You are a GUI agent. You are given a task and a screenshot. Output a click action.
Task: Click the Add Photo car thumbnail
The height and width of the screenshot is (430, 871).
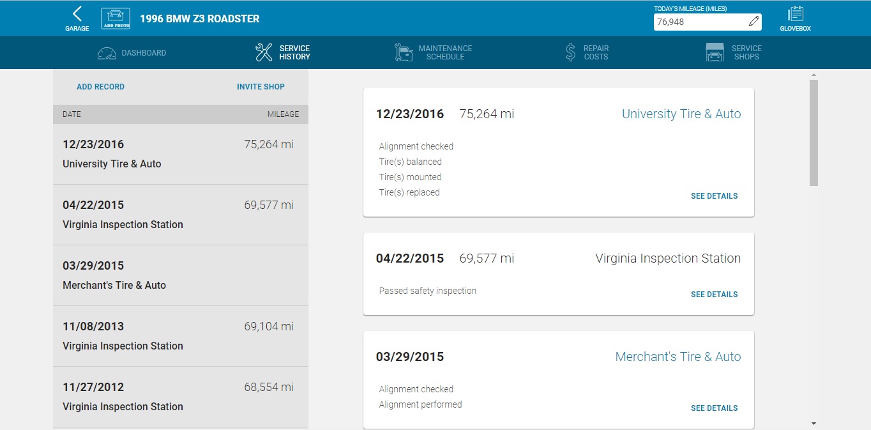[x=116, y=19]
